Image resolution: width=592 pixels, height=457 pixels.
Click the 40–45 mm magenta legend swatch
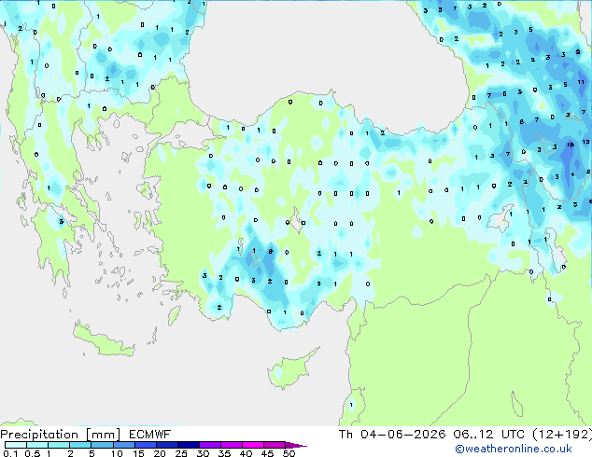click(253, 445)
